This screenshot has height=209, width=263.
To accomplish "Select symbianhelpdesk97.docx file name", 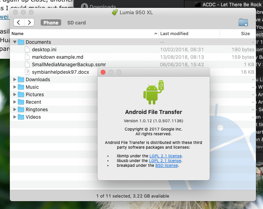I will coord(60,72).
